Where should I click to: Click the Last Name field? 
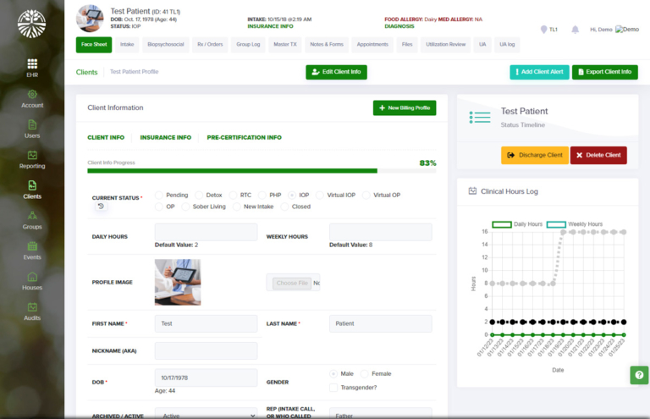pyautogui.click(x=381, y=323)
